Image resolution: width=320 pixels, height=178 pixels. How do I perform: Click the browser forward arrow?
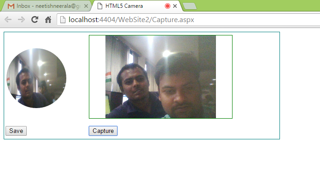(21, 20)
